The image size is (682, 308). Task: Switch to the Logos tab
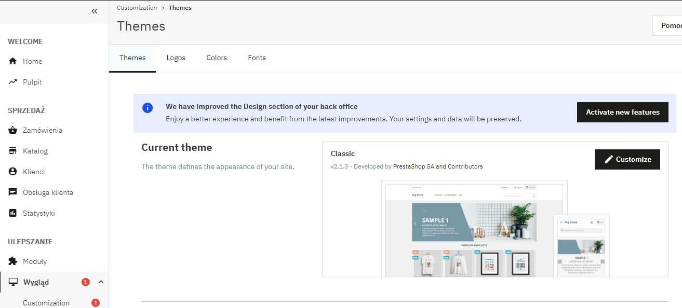pyautogui.click(x=176, y=58)
